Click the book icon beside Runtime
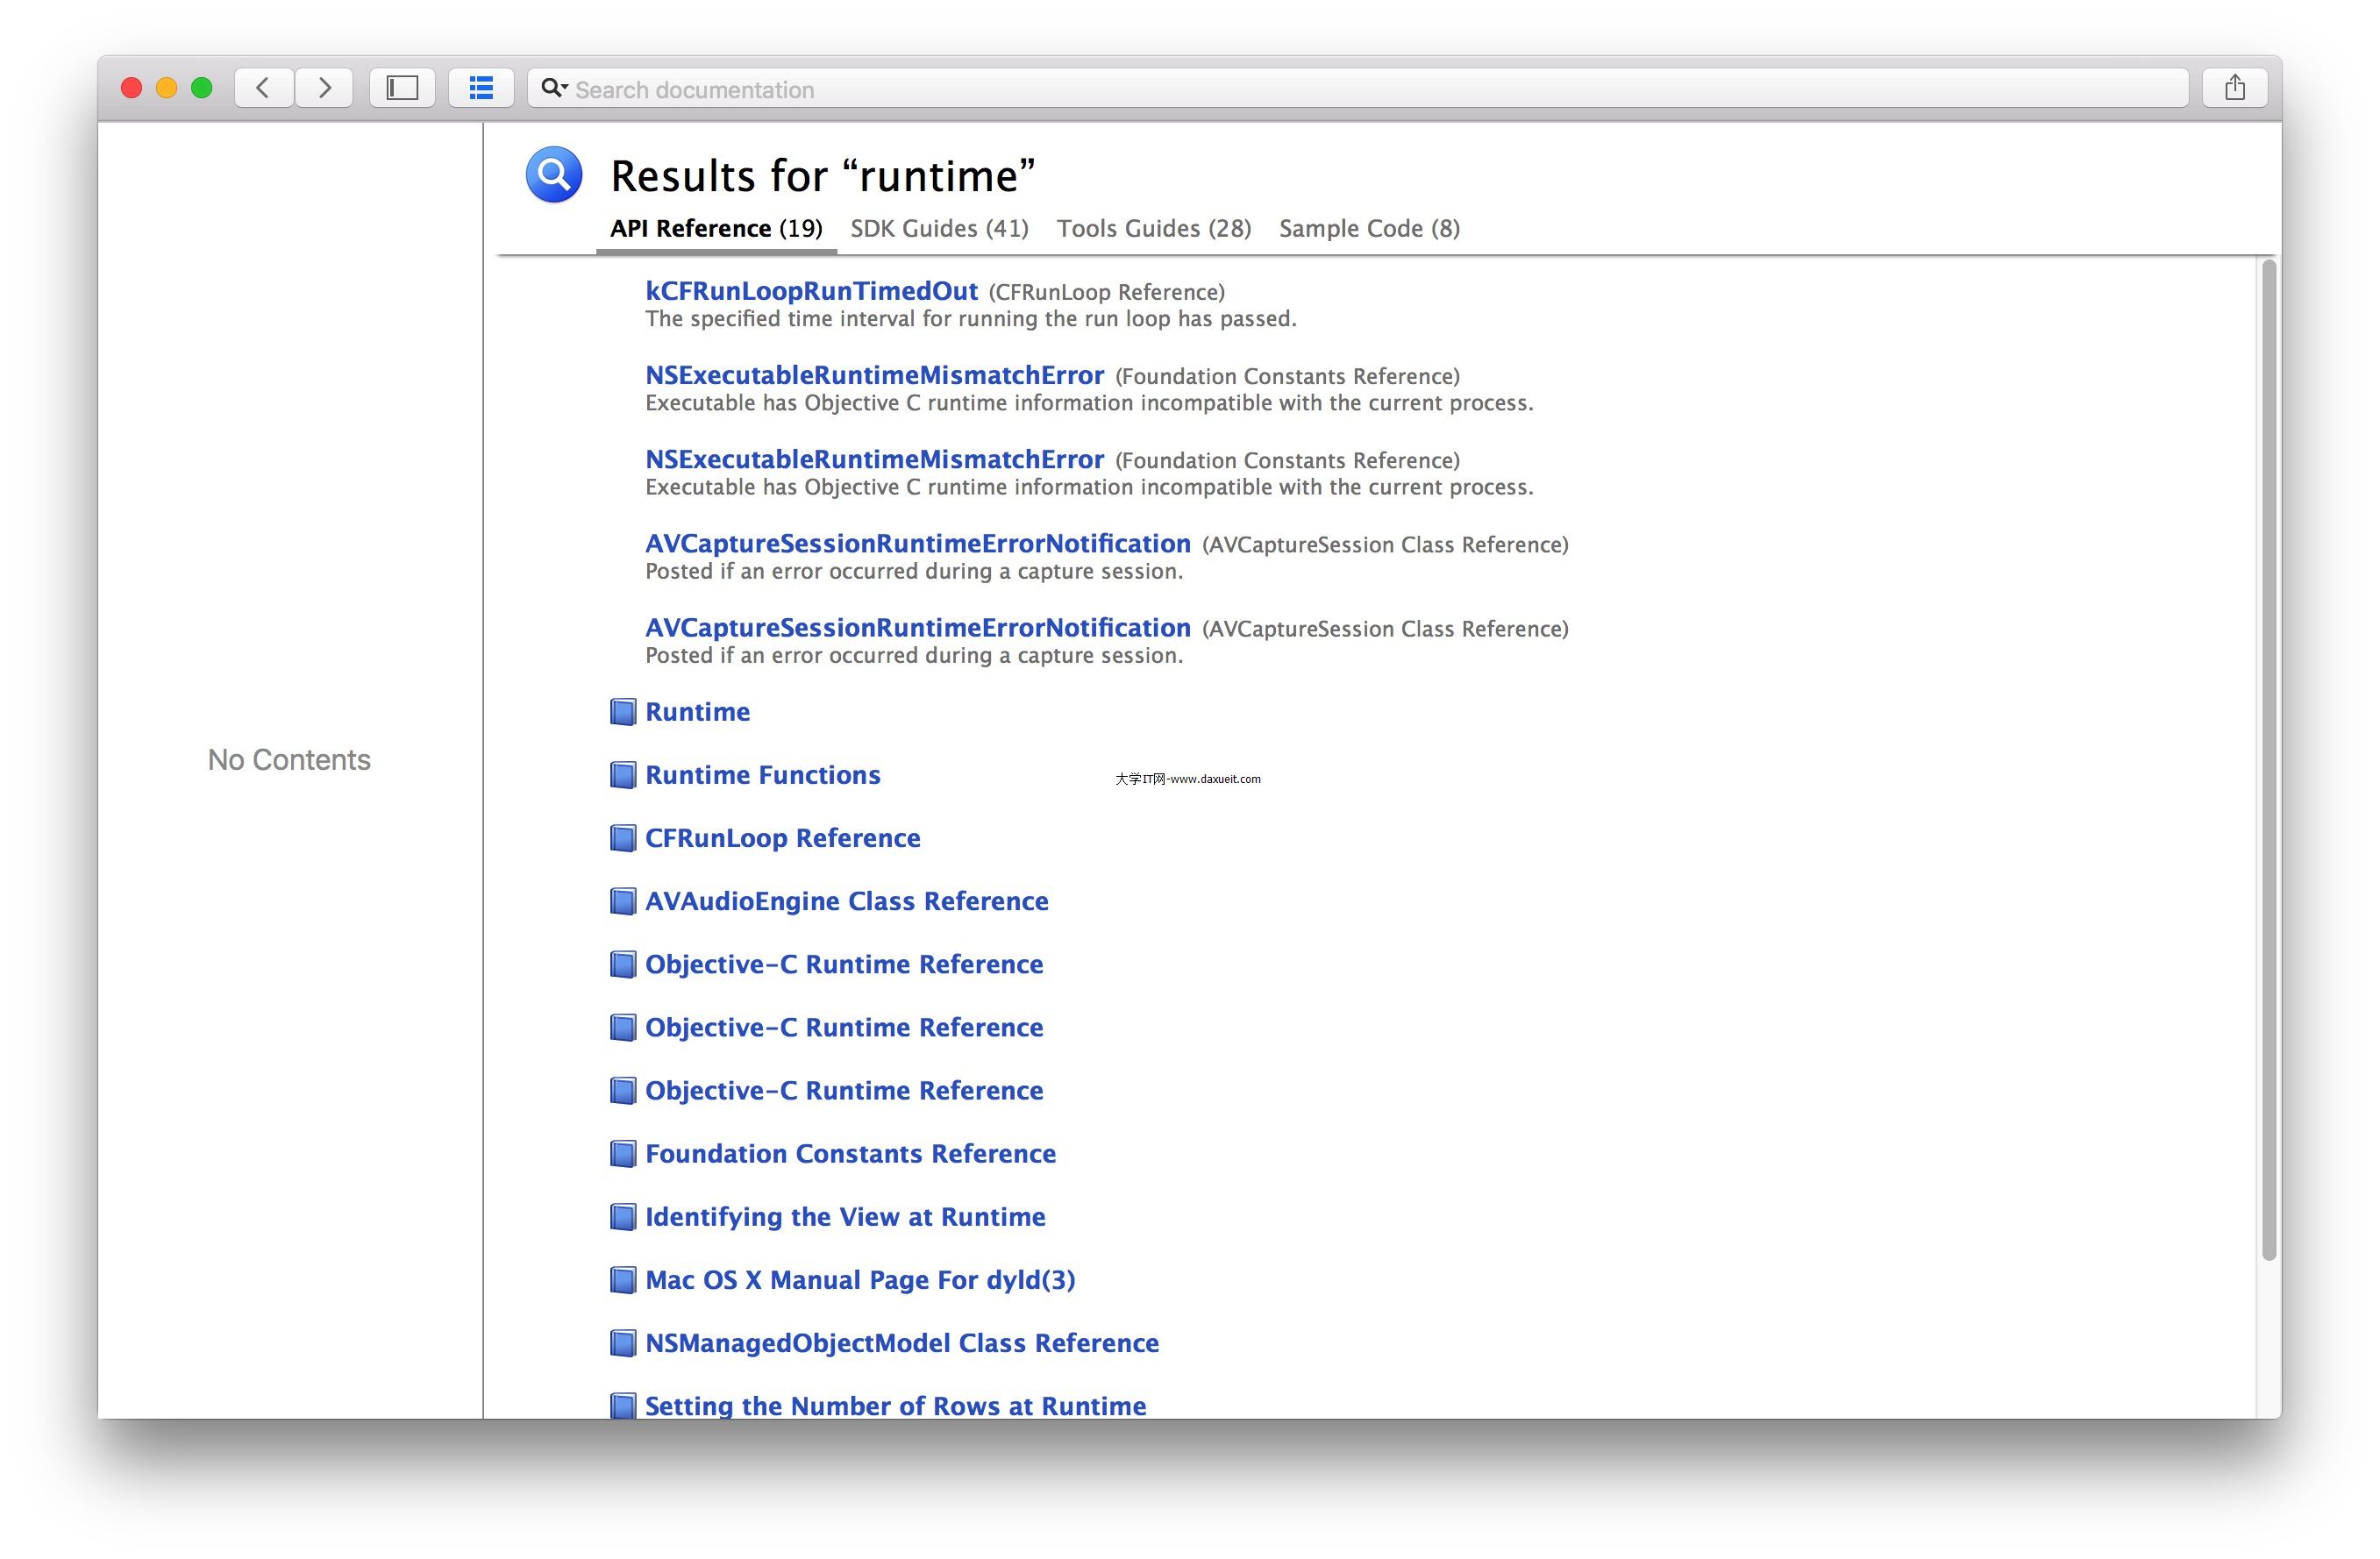 click(623, 712)
